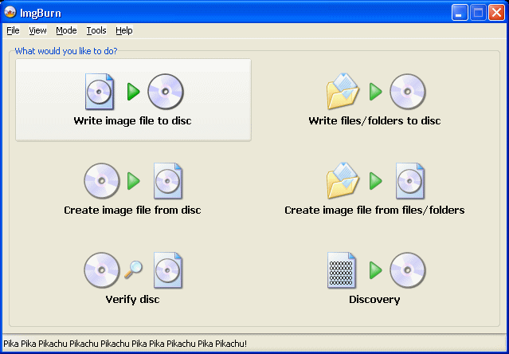Choose the 'Write files/folders to disc' label

(x=374, y=121)
